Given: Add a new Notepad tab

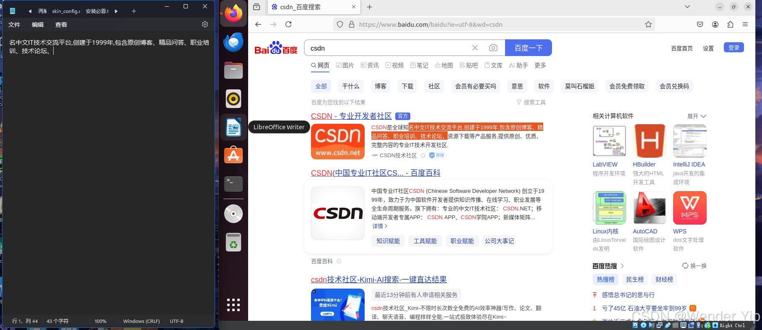Looking at the screenshot, I should coord(134,11).
